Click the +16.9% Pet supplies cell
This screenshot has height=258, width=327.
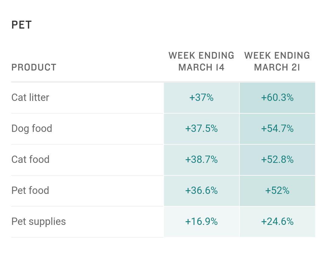[201, 222]
